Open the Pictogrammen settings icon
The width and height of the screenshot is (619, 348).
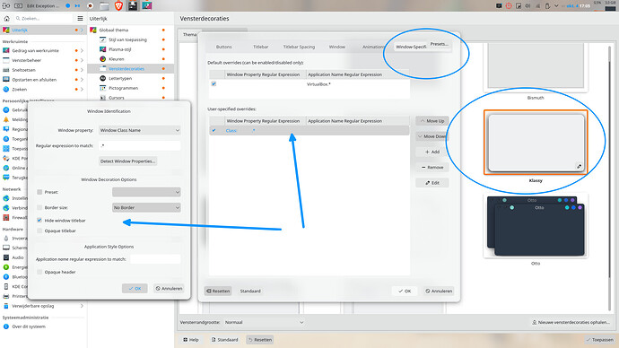[102, 88]
